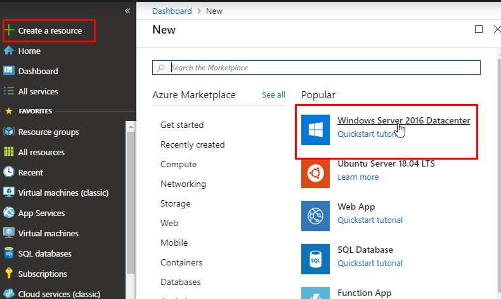Click Quickstart tutorial under Web App
Screen dimensions: 501x299
click(370, 220)
